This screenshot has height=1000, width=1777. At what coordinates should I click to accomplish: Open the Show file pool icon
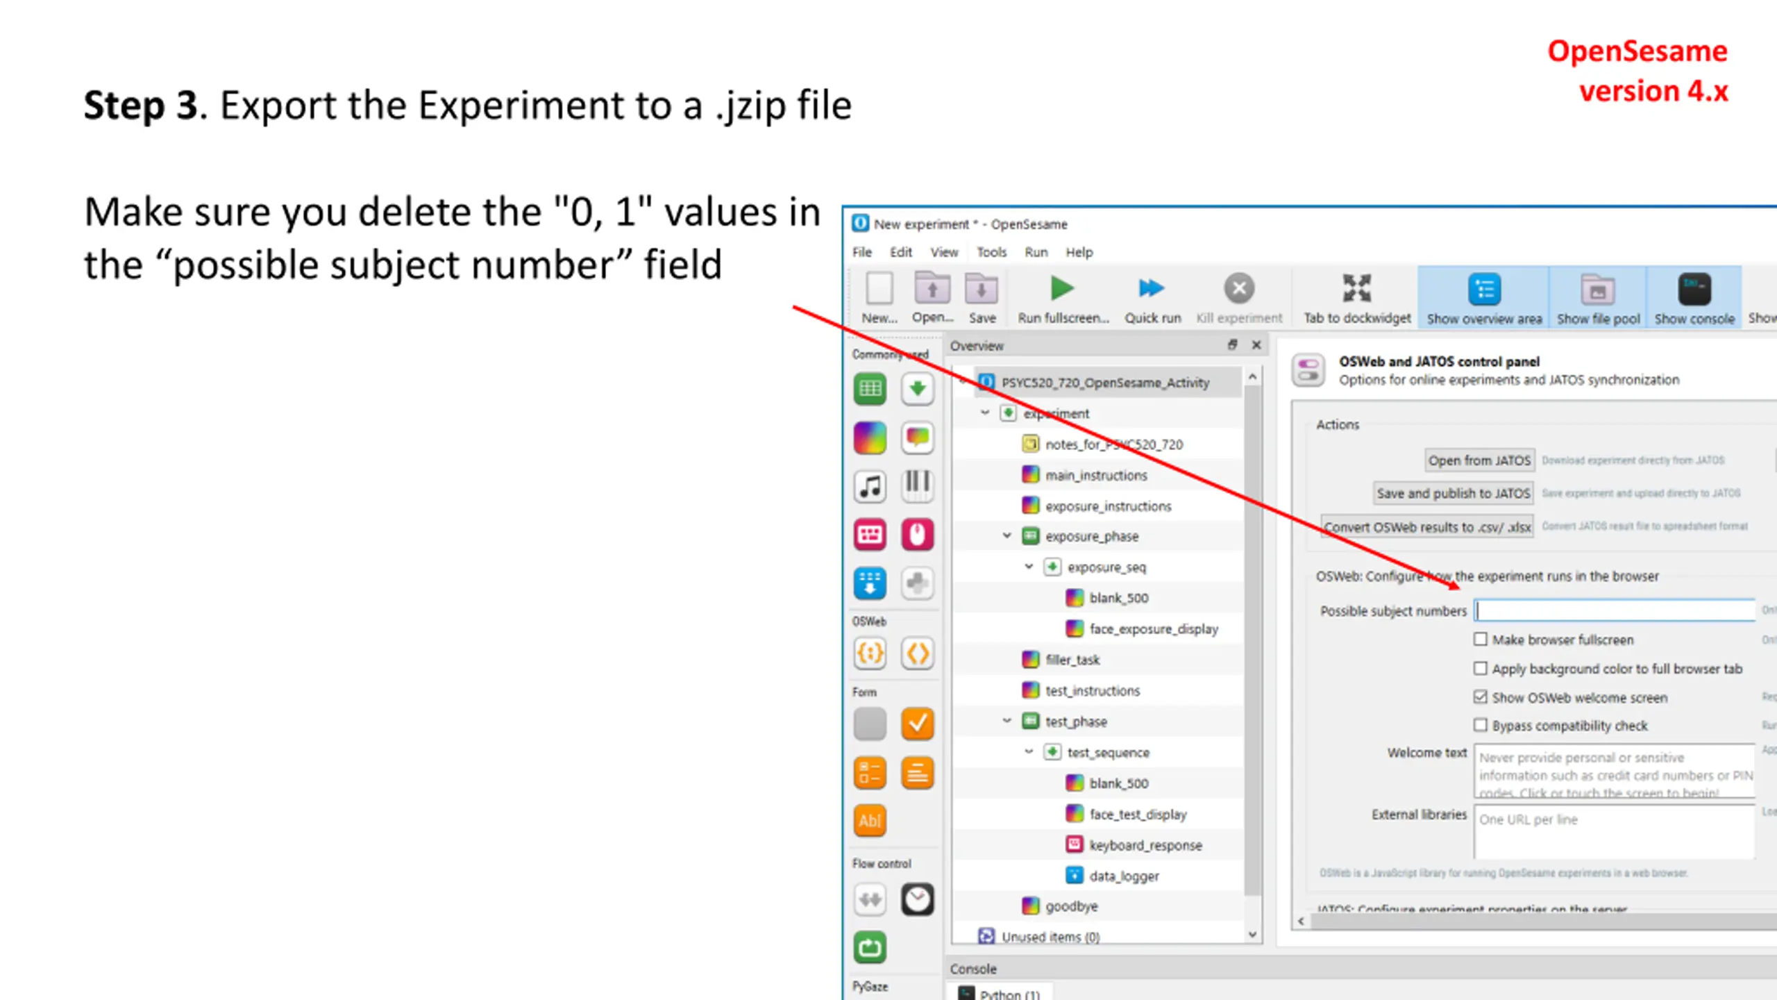tap(1598, 290)
